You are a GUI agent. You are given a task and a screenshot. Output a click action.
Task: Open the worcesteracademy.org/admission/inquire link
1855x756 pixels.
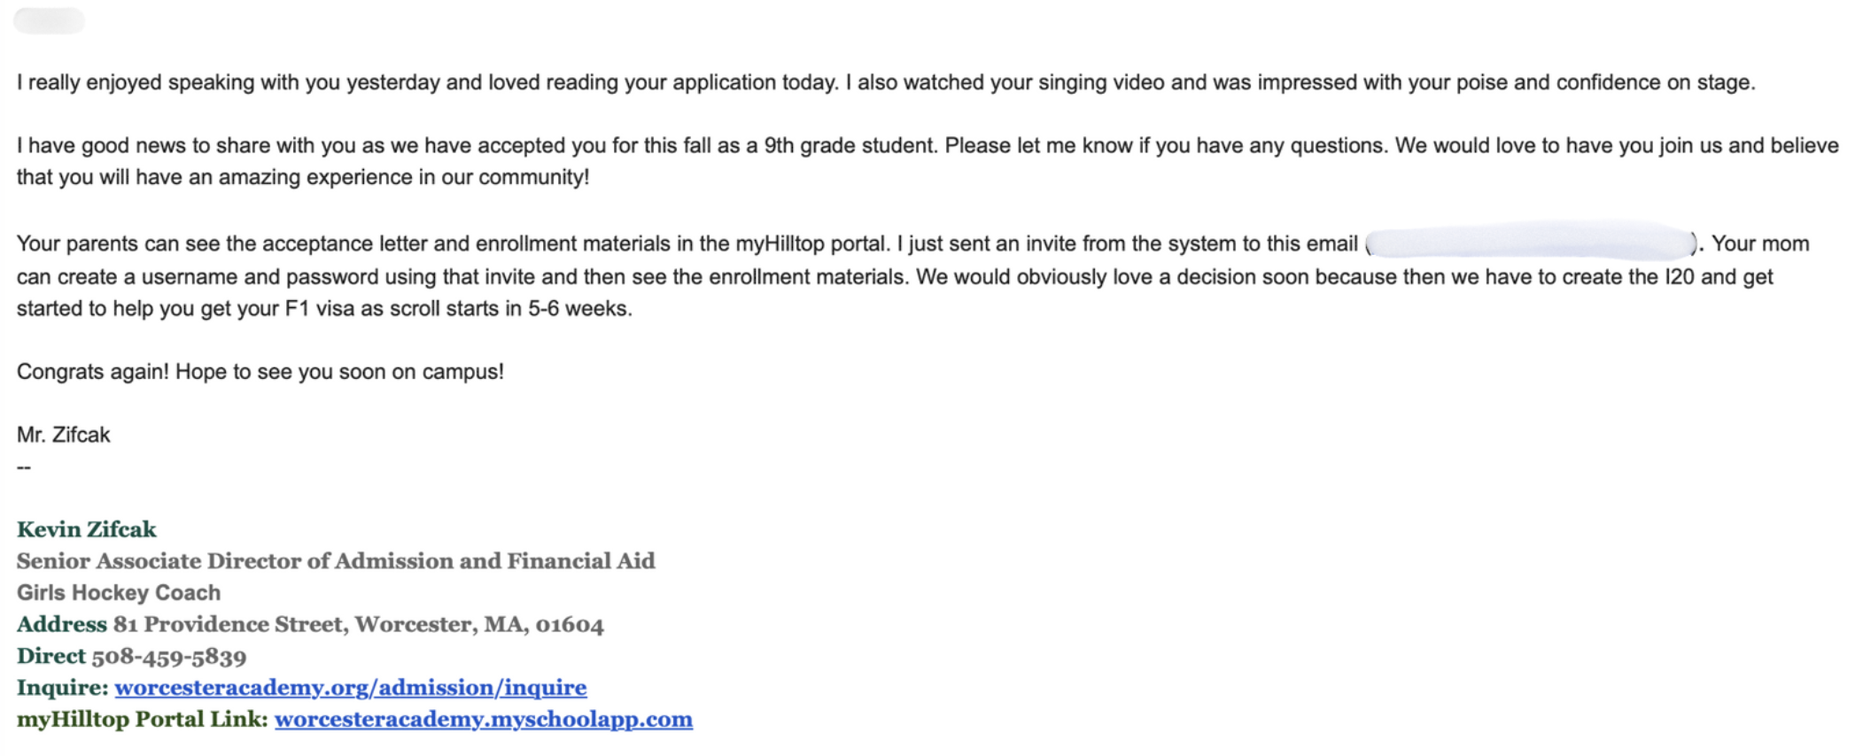[x=350, y=688]
